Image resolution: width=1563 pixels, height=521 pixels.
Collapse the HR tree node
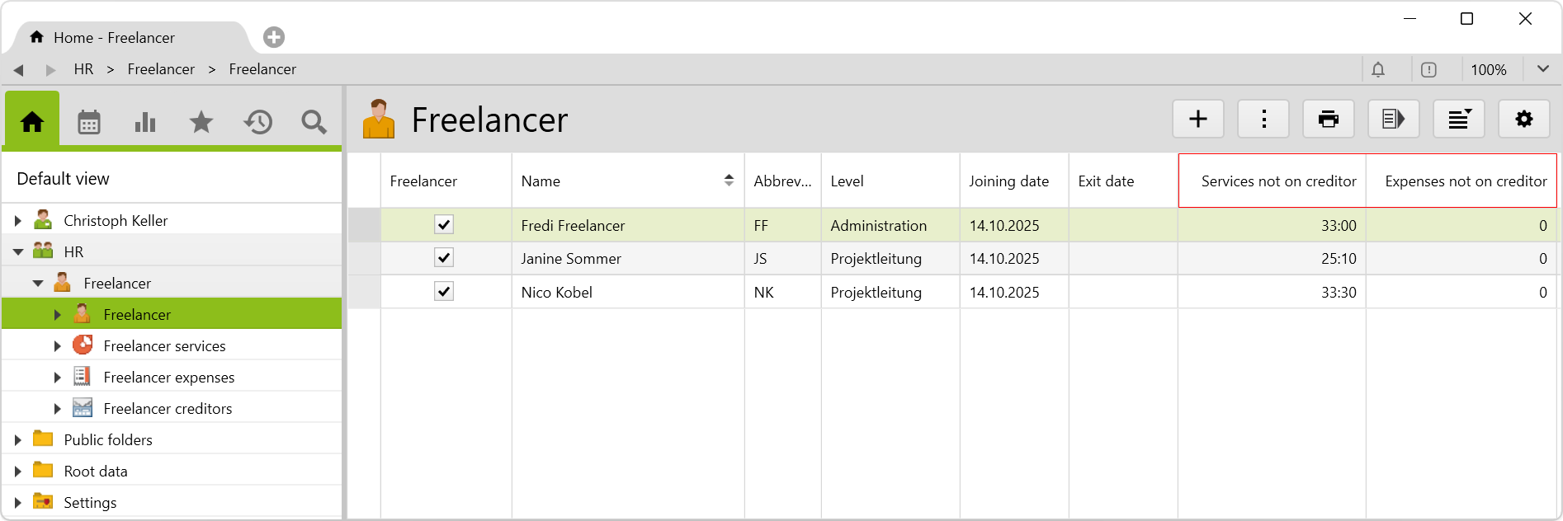pos(18,252)
